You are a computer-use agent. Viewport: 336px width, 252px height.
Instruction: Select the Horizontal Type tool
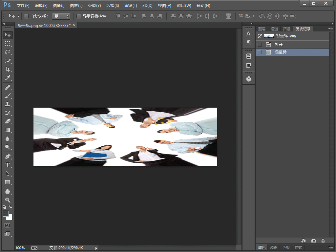click(x=8, y=165)
